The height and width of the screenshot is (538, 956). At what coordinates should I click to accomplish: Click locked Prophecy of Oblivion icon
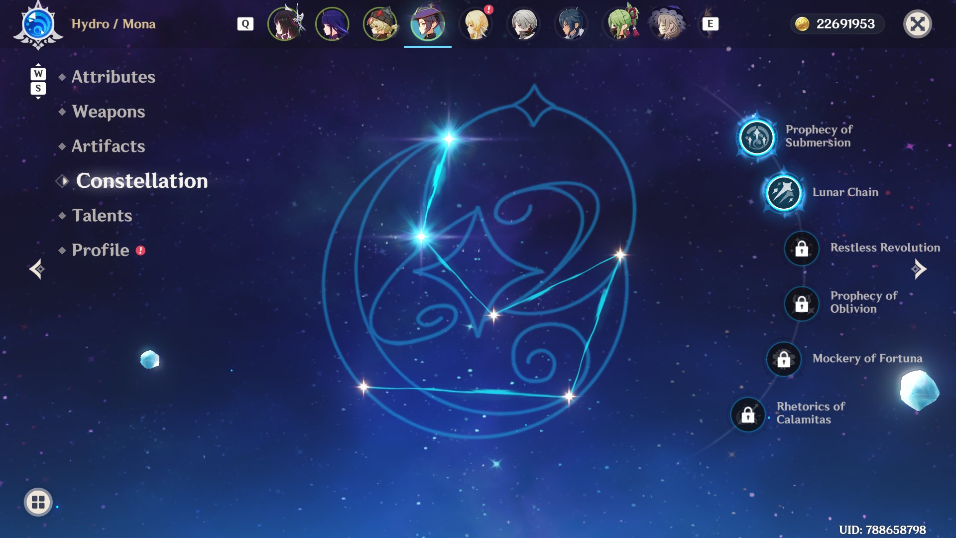[802, 303]
